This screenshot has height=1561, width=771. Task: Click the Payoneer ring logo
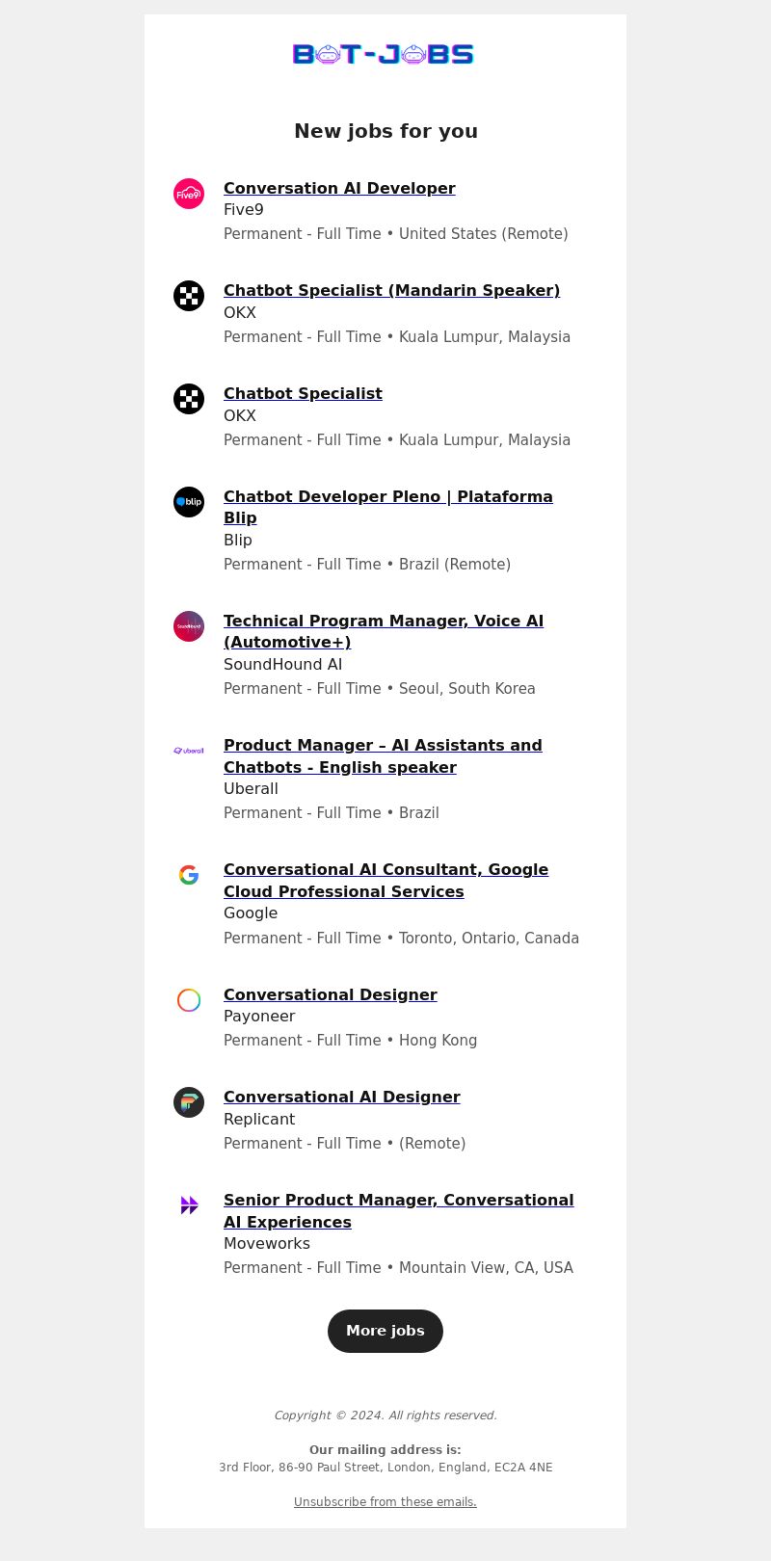(x=189, y=1000)
